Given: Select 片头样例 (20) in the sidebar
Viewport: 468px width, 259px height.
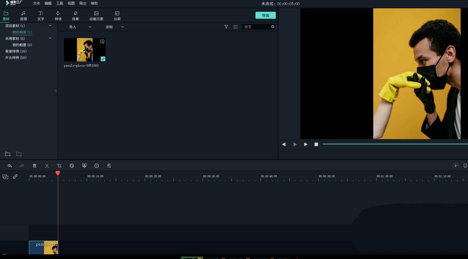Looking at the screenshot, I should (x=16, y=58).
